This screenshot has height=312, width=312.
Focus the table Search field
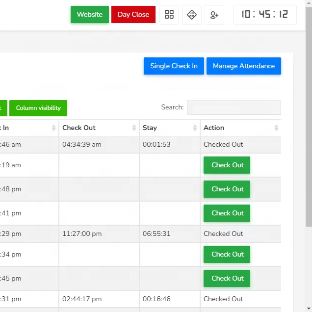(x=234, y=107)
